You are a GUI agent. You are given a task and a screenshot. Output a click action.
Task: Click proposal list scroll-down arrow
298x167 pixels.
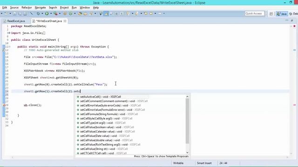pyautogui.click(x=187, y=153)
